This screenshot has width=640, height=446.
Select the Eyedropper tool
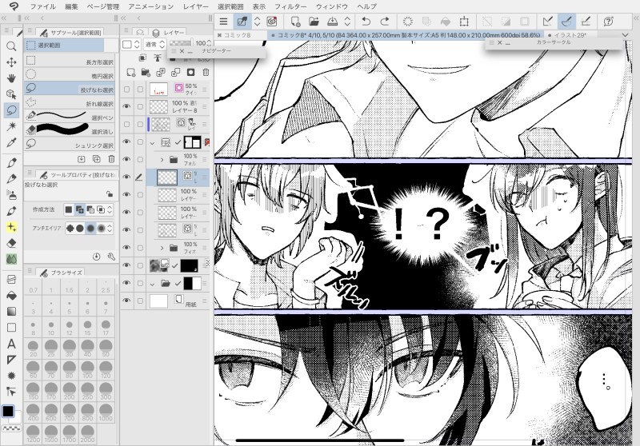pos(11,142)
